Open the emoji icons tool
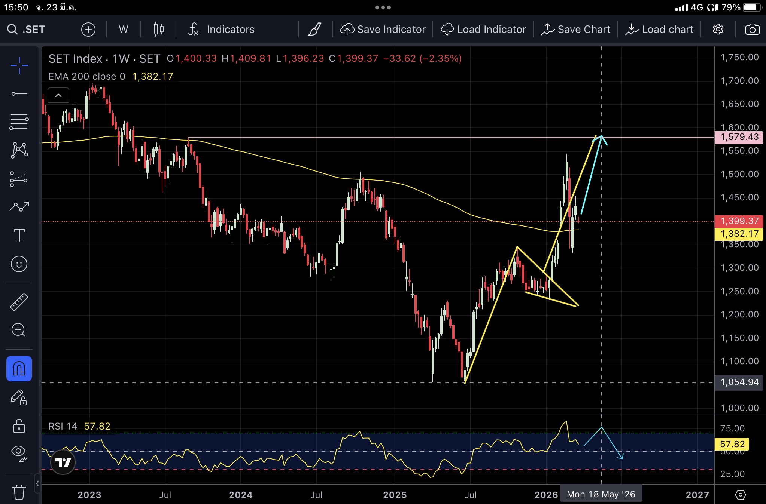This screenshot has width=766, height=504. point(19,264)
